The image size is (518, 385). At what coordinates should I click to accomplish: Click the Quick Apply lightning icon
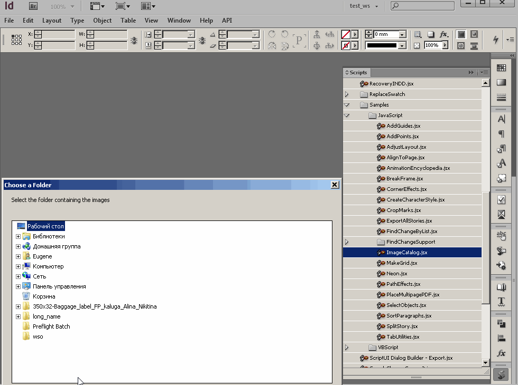pos(496,40)
